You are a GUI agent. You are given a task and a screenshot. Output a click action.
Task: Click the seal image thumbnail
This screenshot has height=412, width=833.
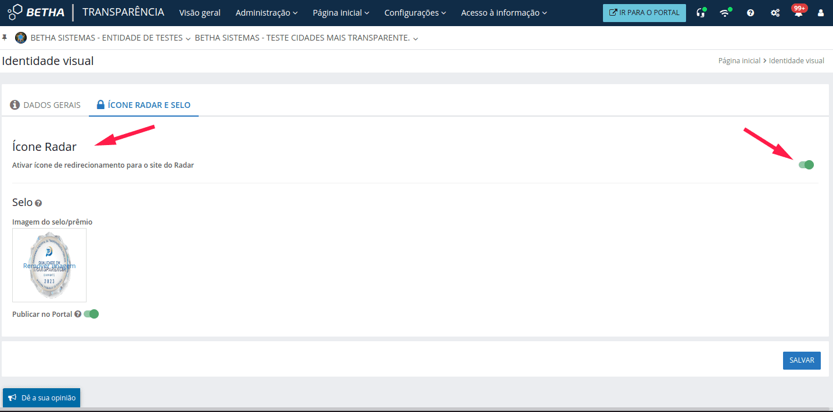pyautogui.click(x=49, y=265)
